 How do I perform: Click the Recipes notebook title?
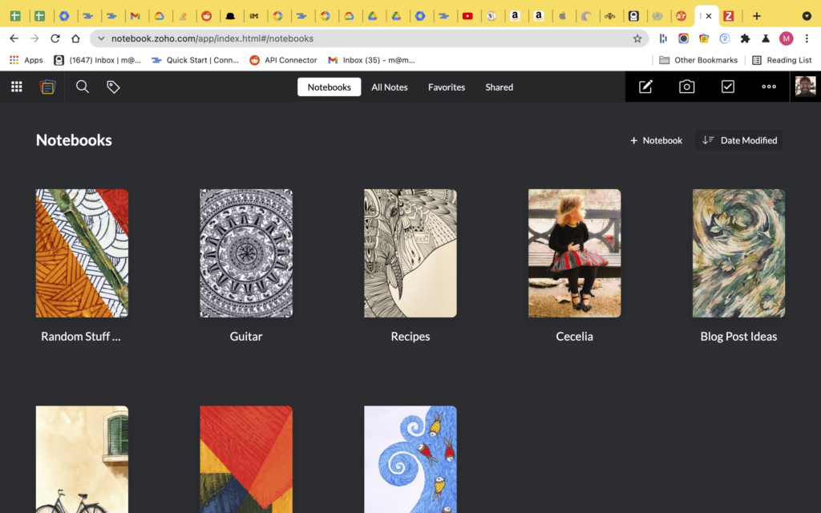(x=410, y=336)
